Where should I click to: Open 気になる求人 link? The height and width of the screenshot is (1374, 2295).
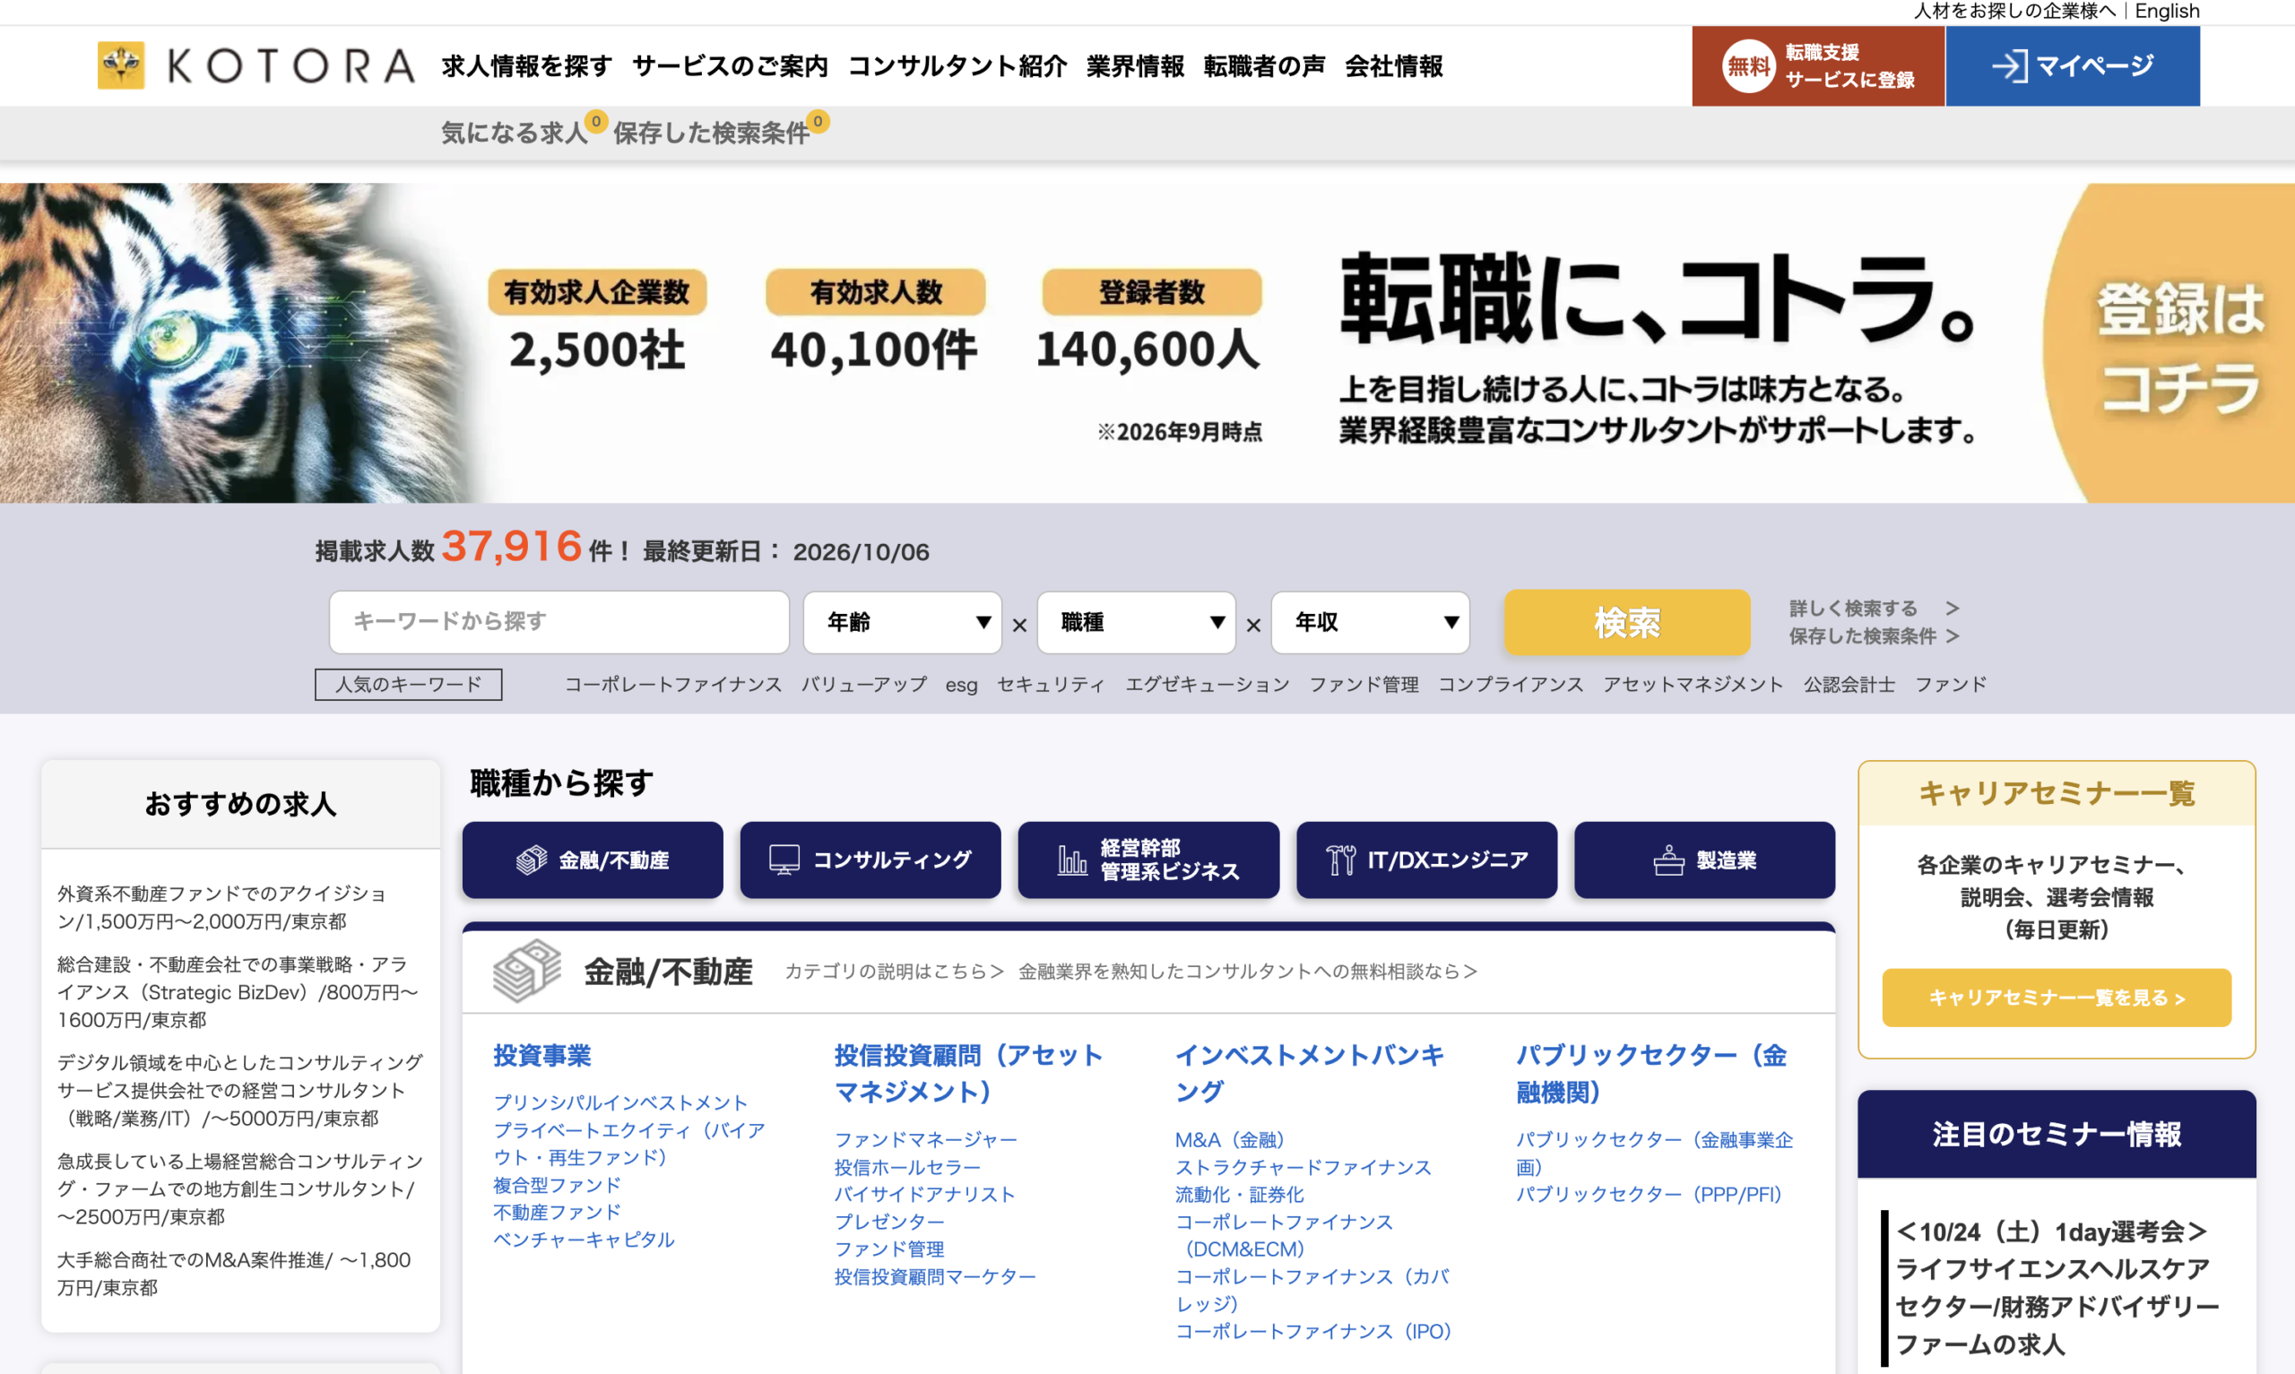[515, 133]
